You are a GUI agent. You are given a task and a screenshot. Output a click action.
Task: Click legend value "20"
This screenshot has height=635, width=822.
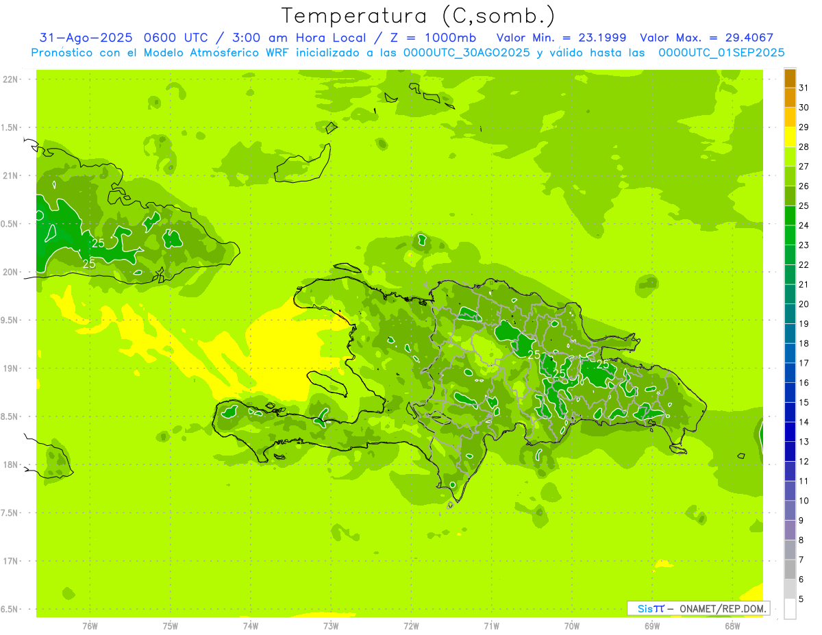pos(804,304)
